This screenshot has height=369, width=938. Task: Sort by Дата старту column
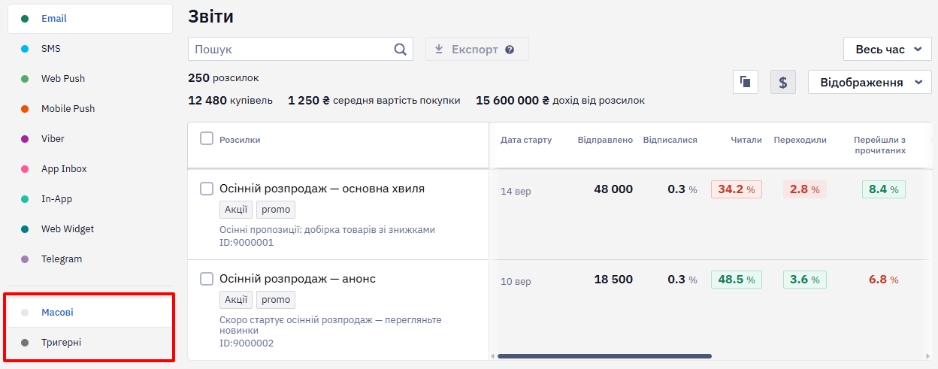coord(526,140)
